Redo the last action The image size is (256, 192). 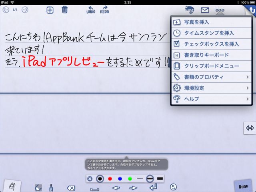point(104,10)
